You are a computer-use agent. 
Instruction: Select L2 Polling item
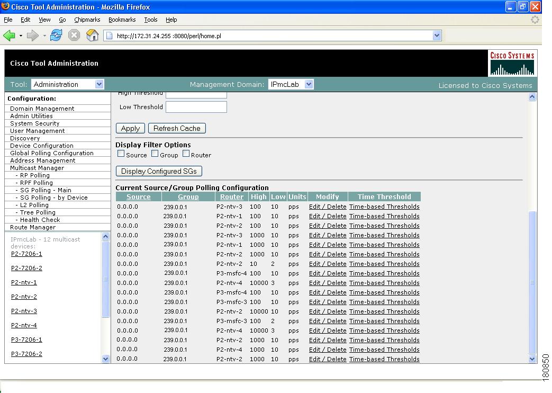(x=34, y=205)
